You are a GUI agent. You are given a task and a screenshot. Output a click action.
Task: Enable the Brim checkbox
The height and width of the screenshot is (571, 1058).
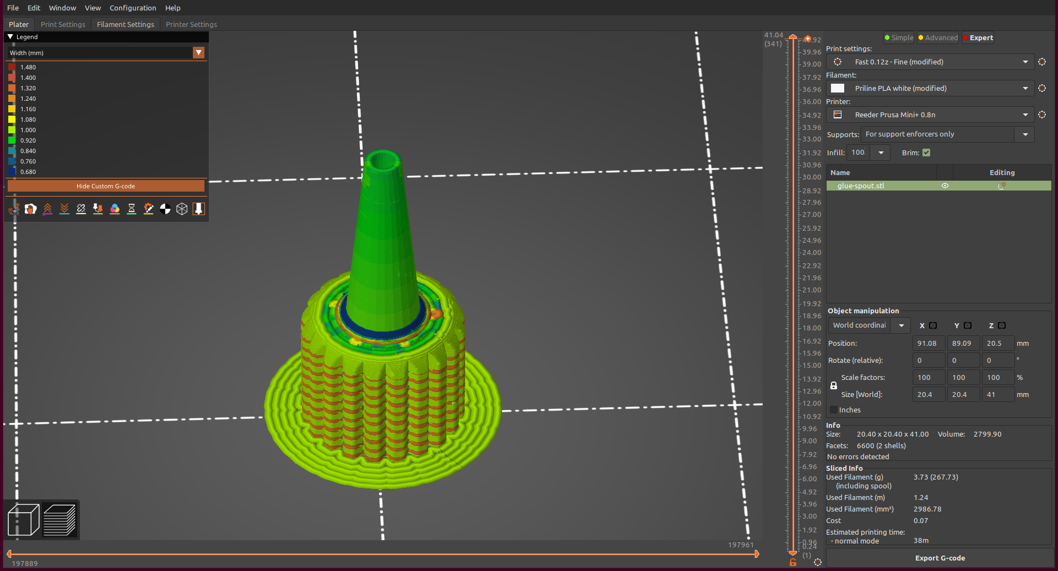(926, 153)
